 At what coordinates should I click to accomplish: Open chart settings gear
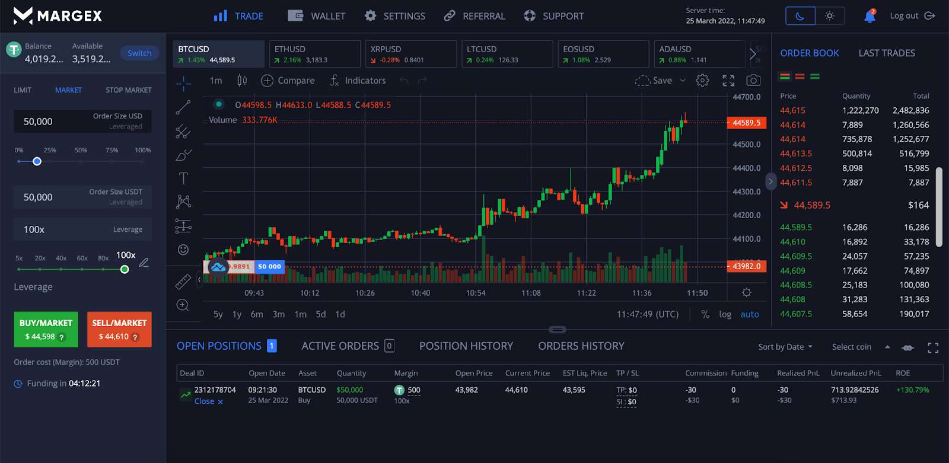[702, 81]
